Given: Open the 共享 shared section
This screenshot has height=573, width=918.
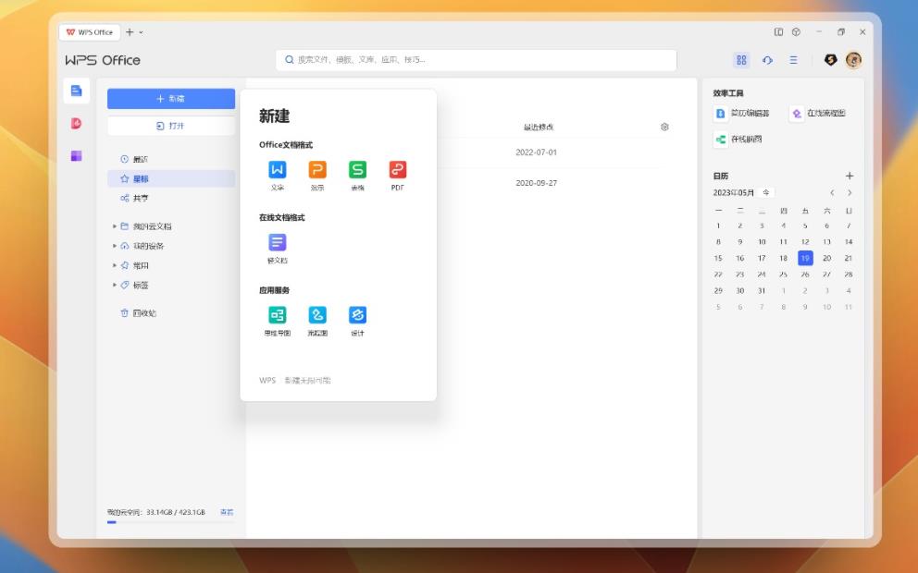Looking at the screenshot, I should point(171,198).
